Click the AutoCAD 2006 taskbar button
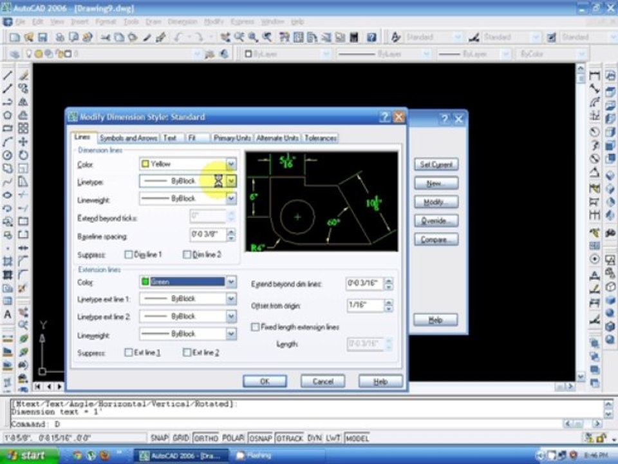This screenshot has height=464, width=618. 181,456
